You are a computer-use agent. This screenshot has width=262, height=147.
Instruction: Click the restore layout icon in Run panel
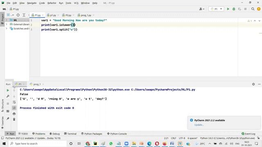(x=8, y=111)
